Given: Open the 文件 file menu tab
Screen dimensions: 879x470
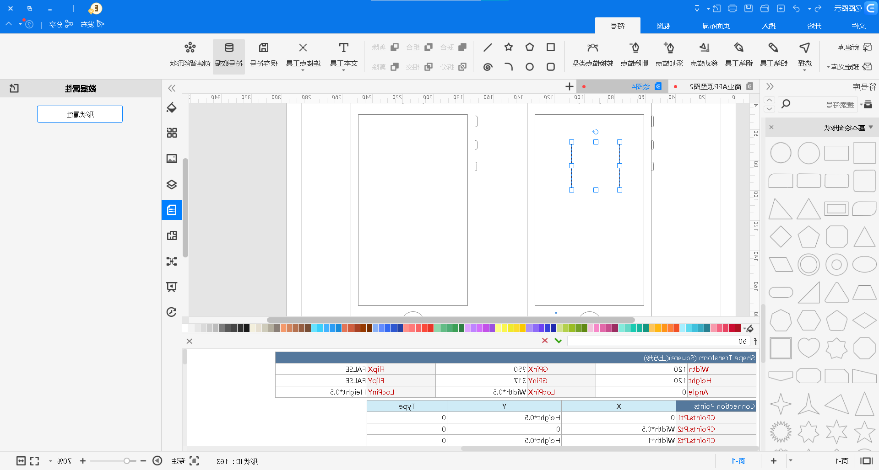Looking at the screenshot, I should tap(858, 26).
